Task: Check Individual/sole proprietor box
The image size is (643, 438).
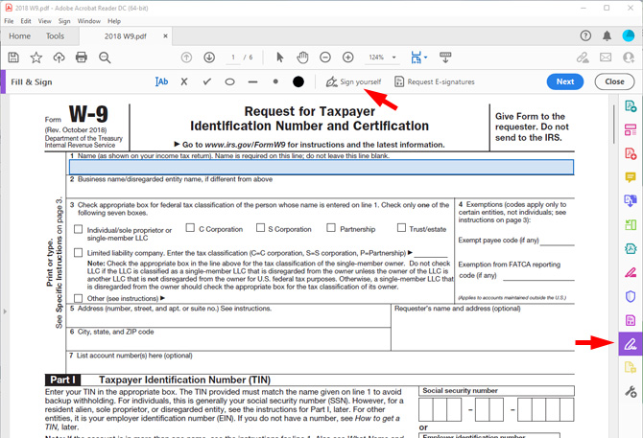Action: click(79, 229)
